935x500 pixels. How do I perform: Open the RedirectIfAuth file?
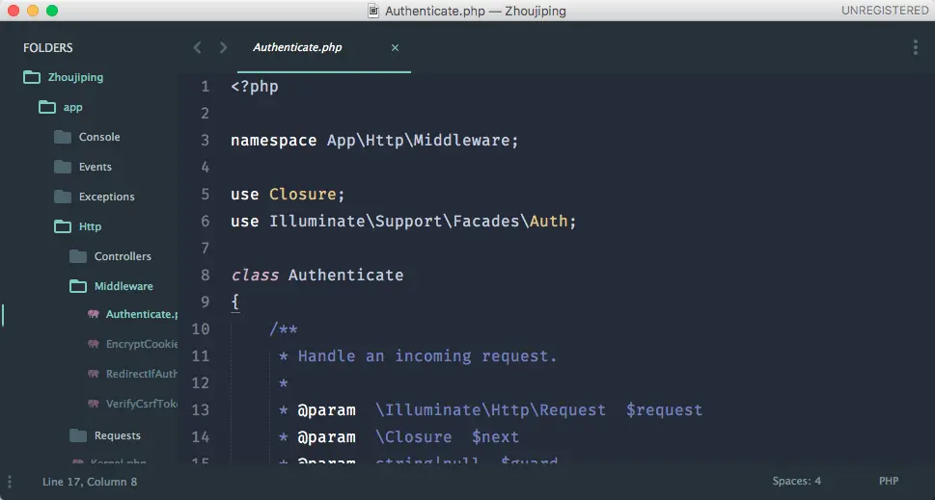point(142,374)
